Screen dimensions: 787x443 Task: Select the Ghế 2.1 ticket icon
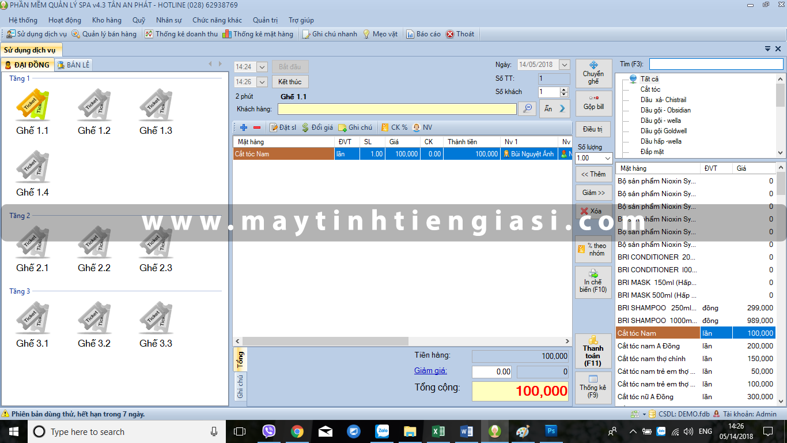point(32,243)
